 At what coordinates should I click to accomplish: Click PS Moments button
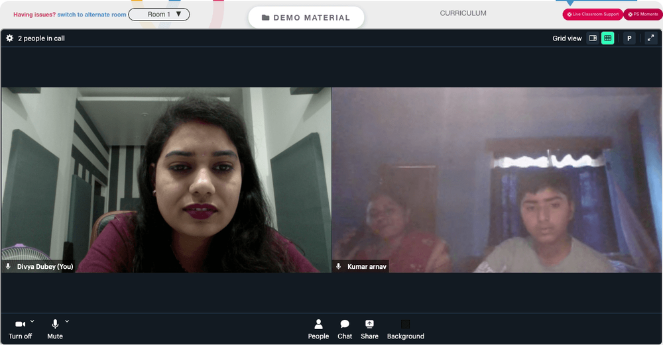click(642, 15)
